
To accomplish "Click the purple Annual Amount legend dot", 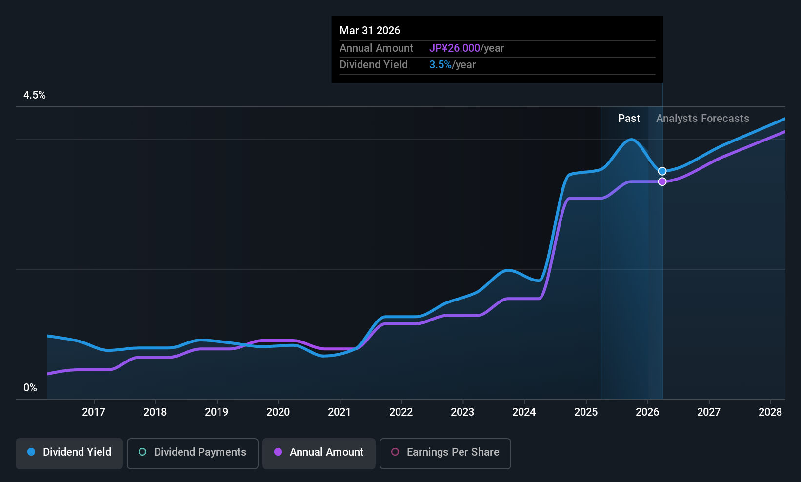I will click(278, 452).
